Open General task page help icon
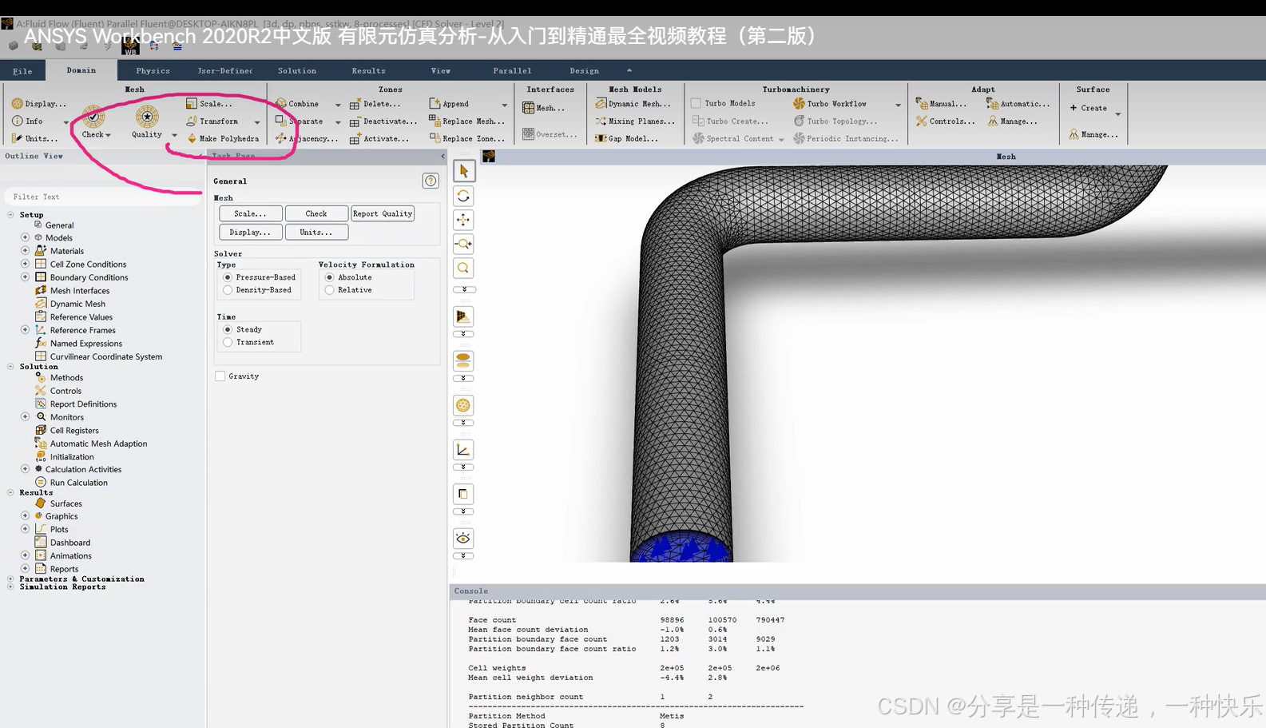This screenshot has height=728, width=1266. pyautogui.click(x=431, y=181)
